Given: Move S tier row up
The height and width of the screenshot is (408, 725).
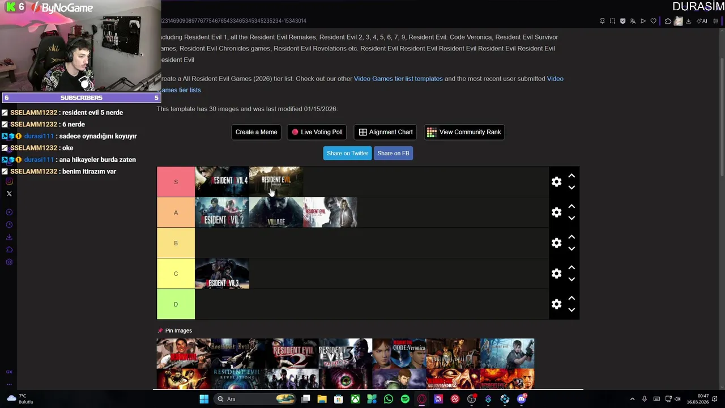Looking at the screenshot, I should (x=572, y=176).
